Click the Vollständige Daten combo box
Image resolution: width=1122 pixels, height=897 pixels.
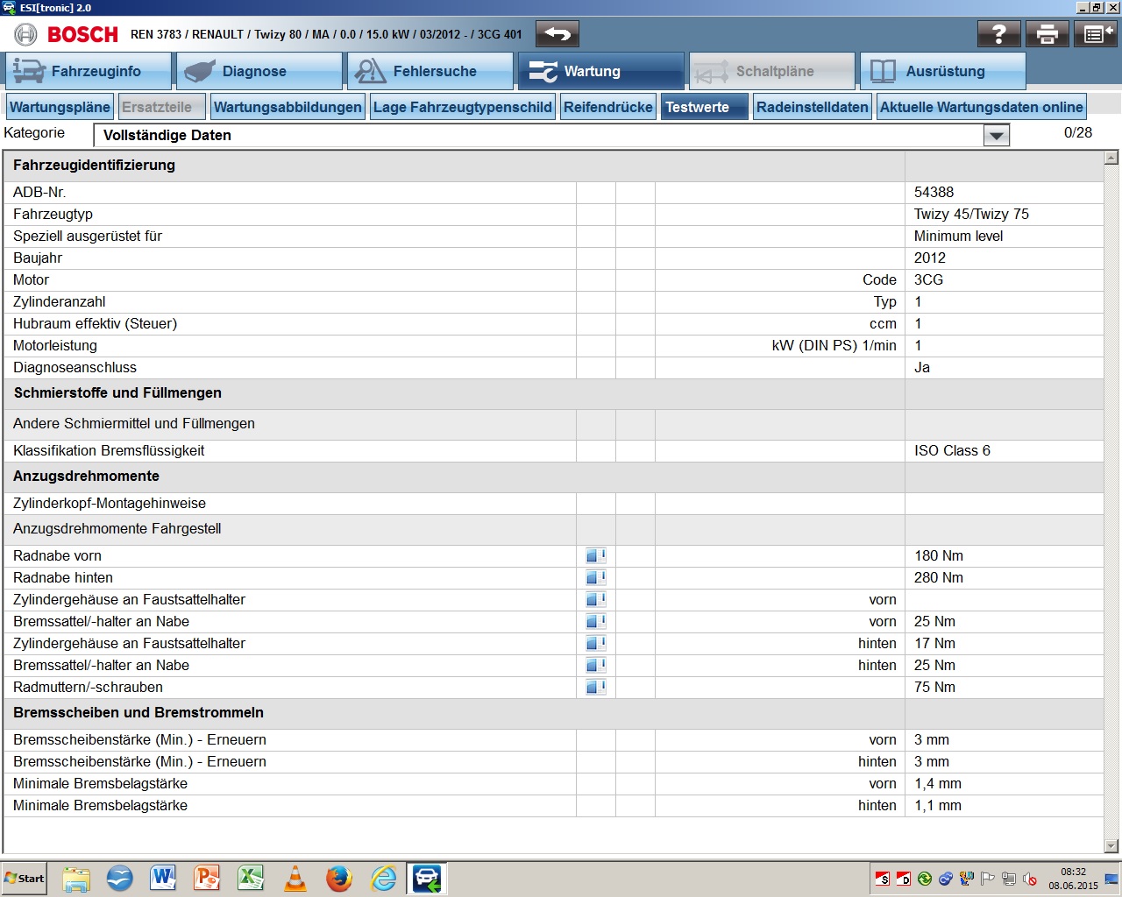tap(539, 135)
